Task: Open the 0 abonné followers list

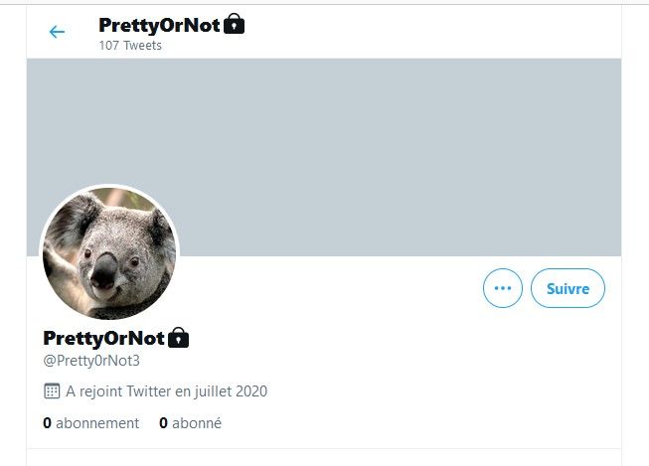Action: coord(190,423)
